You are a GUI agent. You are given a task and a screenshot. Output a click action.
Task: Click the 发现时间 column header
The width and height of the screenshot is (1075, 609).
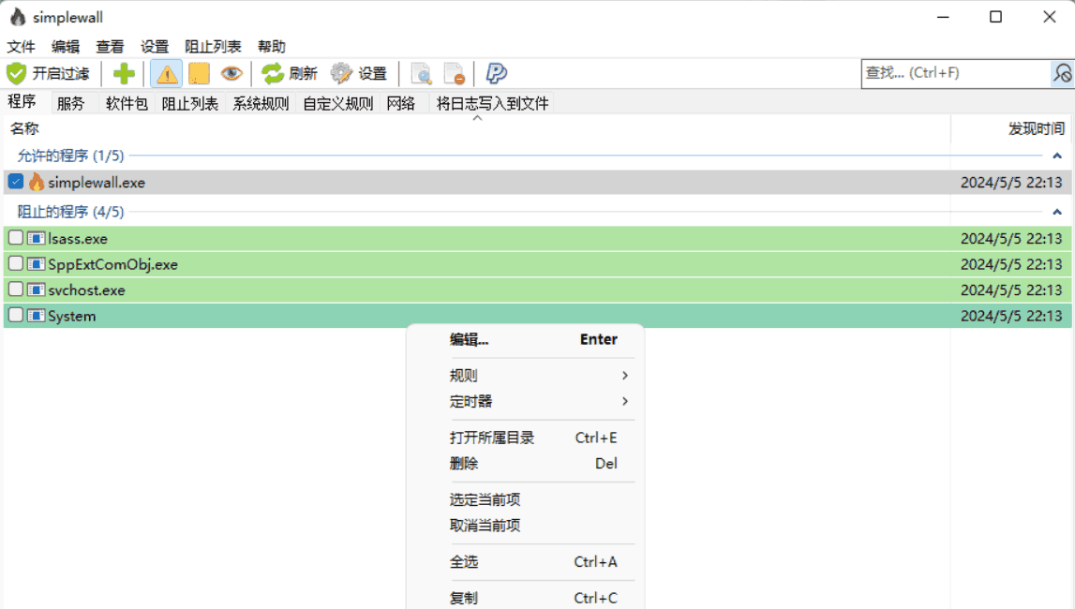click(1036, 128)
